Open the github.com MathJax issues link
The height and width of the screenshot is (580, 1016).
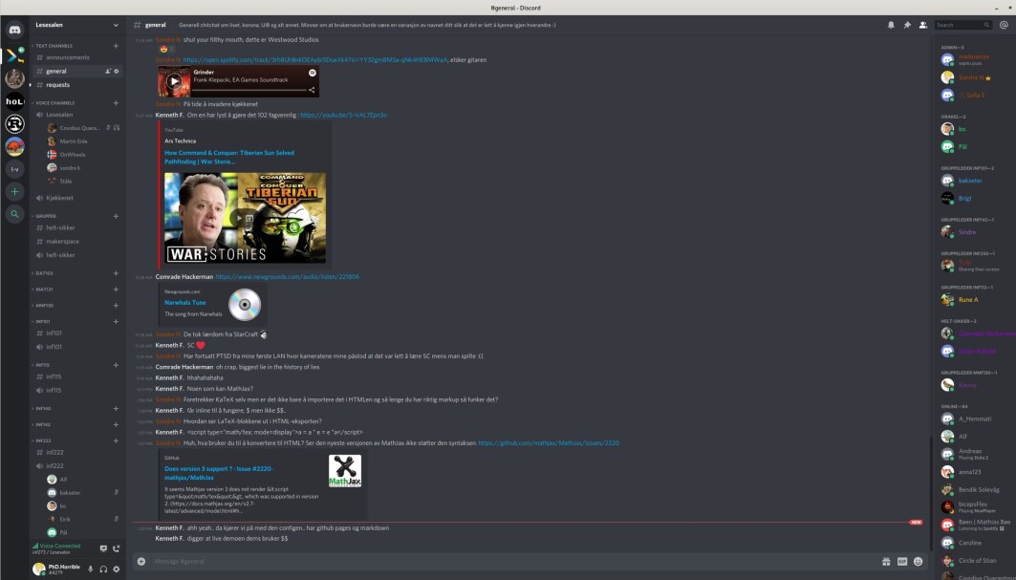[x=549, y=443]
